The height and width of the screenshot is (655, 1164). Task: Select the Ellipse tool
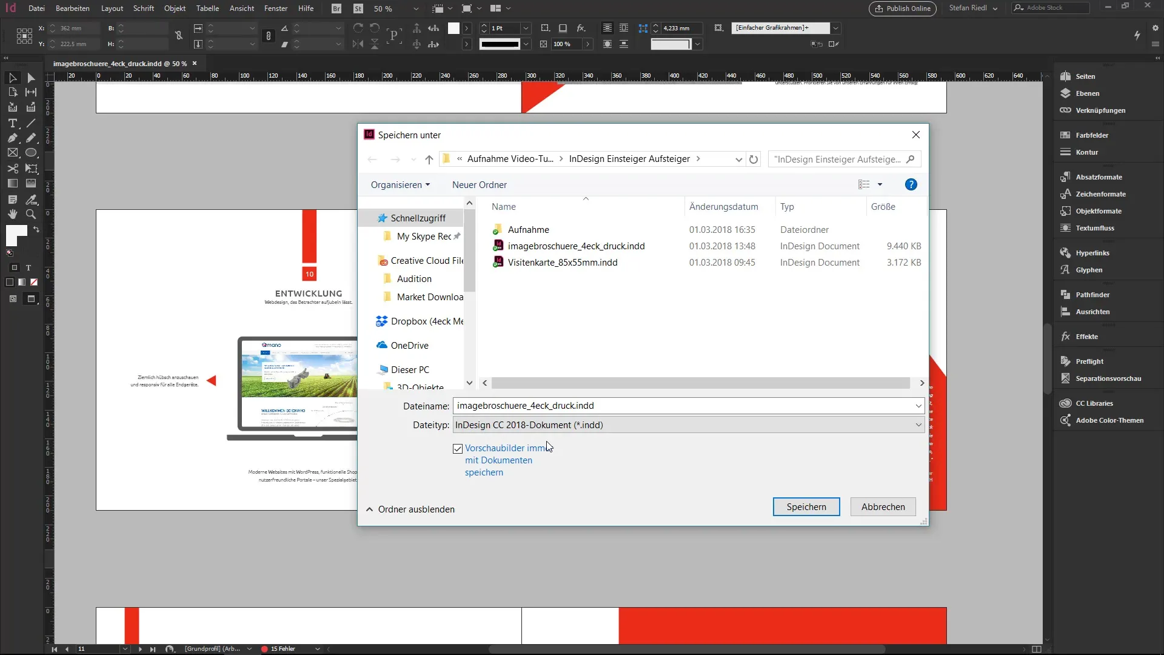[x=31, y=153]
